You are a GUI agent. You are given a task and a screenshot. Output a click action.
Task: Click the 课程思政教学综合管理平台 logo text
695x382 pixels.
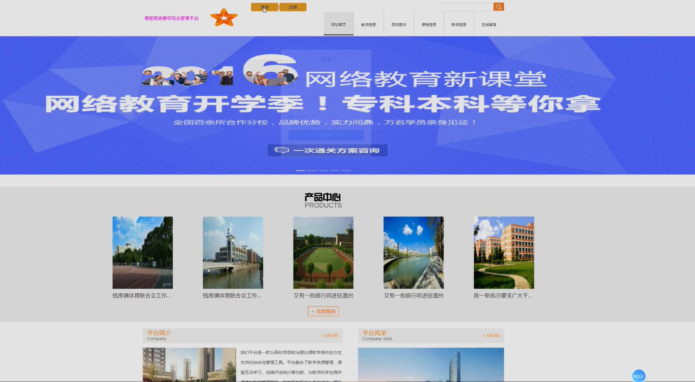[x=171, y=18]
